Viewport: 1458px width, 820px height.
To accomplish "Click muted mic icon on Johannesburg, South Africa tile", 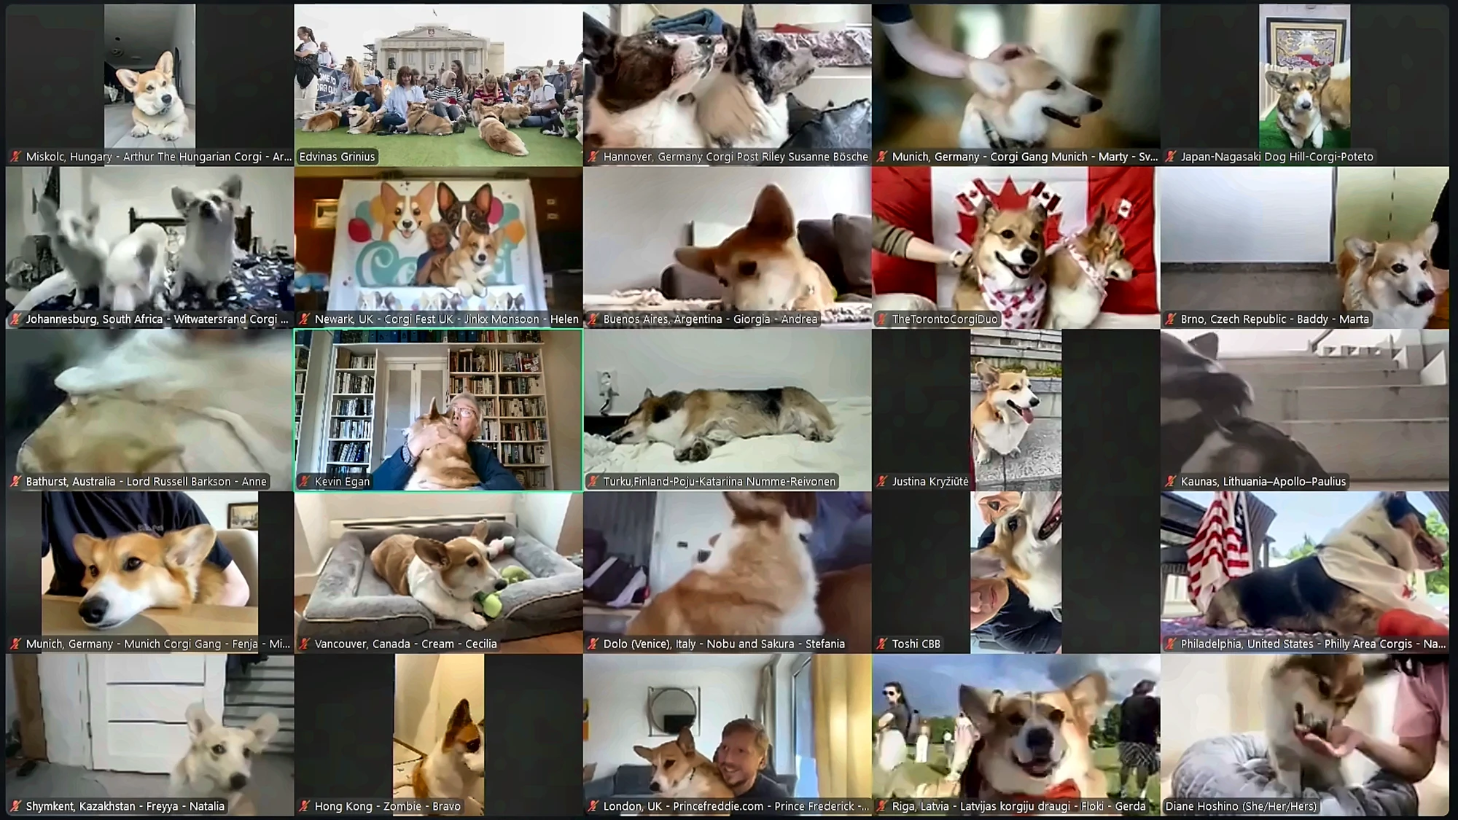I will tap(15, 319).
